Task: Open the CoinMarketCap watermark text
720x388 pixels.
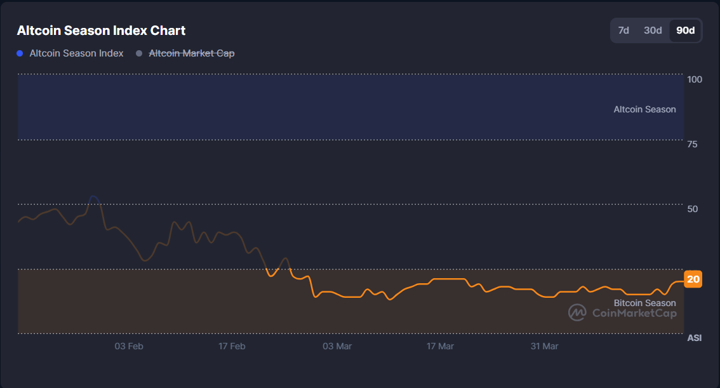Action: point(634,312)
